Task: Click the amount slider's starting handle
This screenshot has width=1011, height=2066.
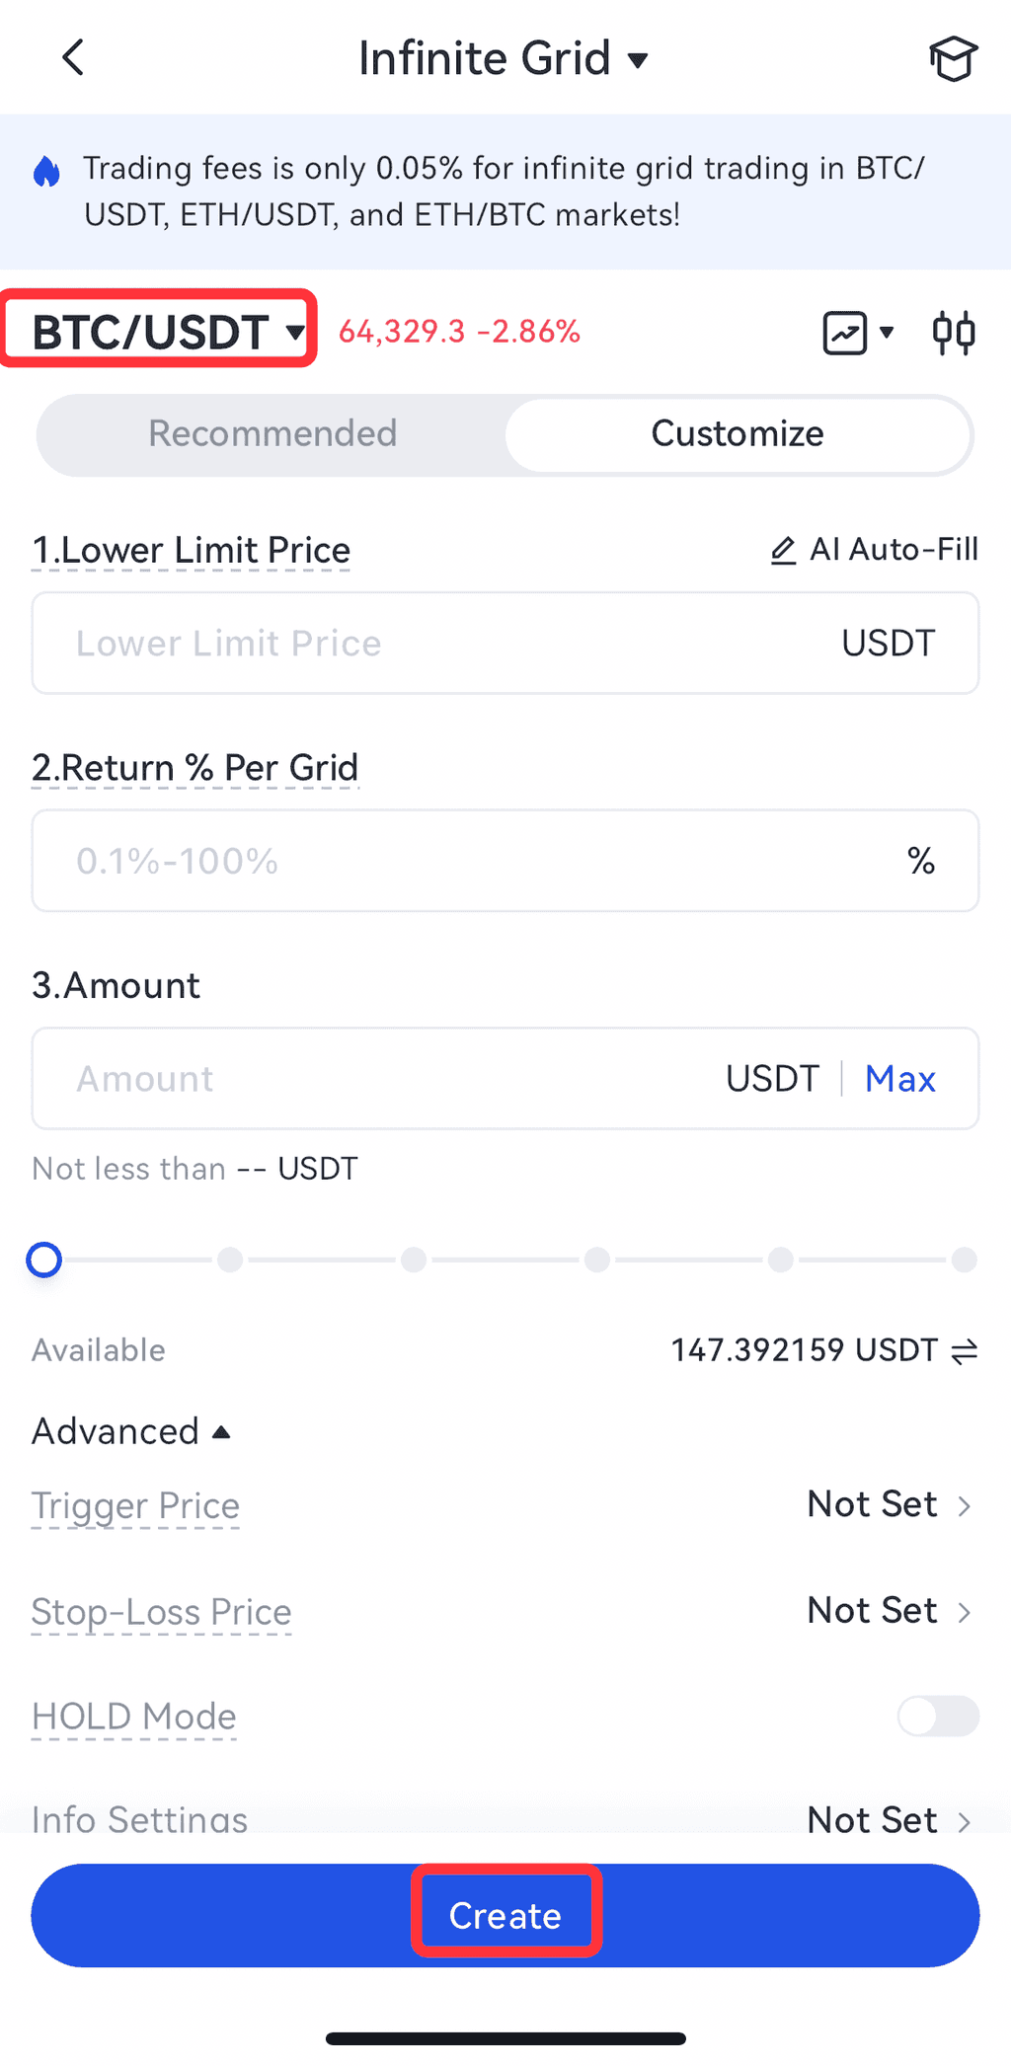Action: click(44, 1261)
